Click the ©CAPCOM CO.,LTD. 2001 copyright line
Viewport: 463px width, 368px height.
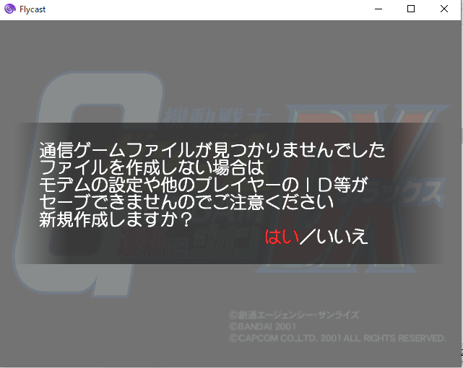[337, 338]
